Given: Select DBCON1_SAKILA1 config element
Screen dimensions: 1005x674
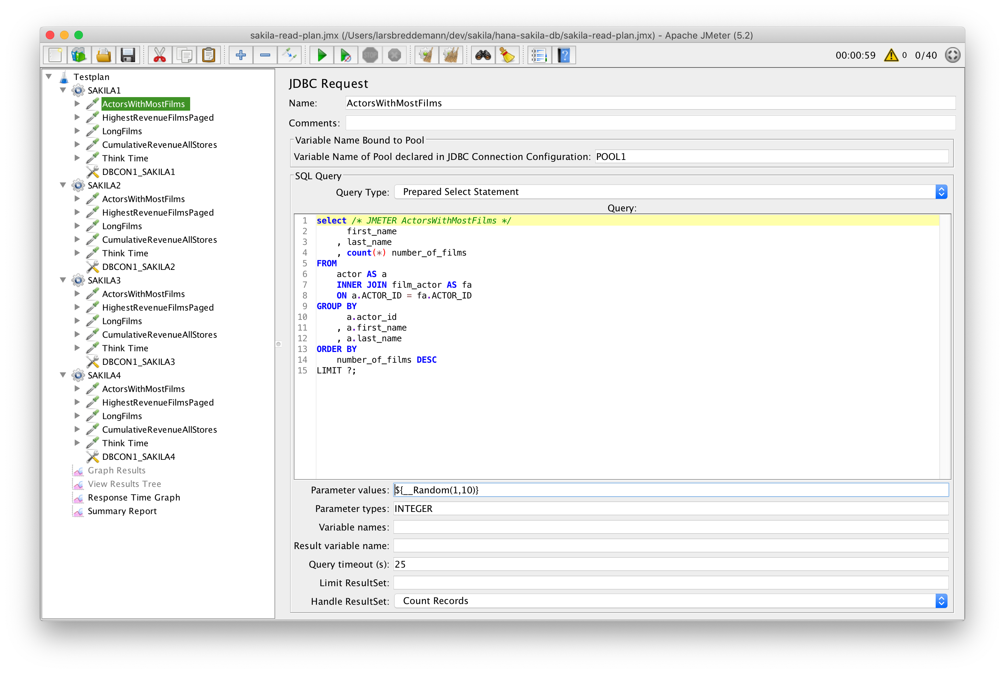Looking at the screenshot, I should point(139,172).
